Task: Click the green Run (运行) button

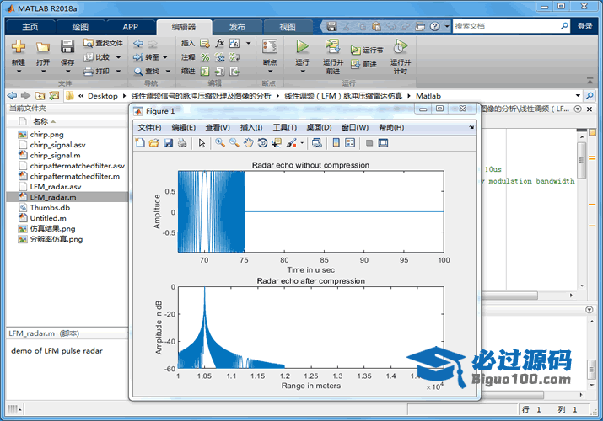Action: (x=302, y=47)
